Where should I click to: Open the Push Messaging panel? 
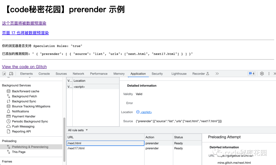[x=23, y=126]
